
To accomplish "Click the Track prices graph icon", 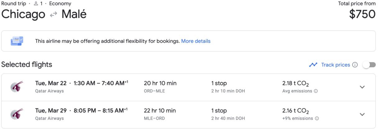I will click(x=313, y=65).
